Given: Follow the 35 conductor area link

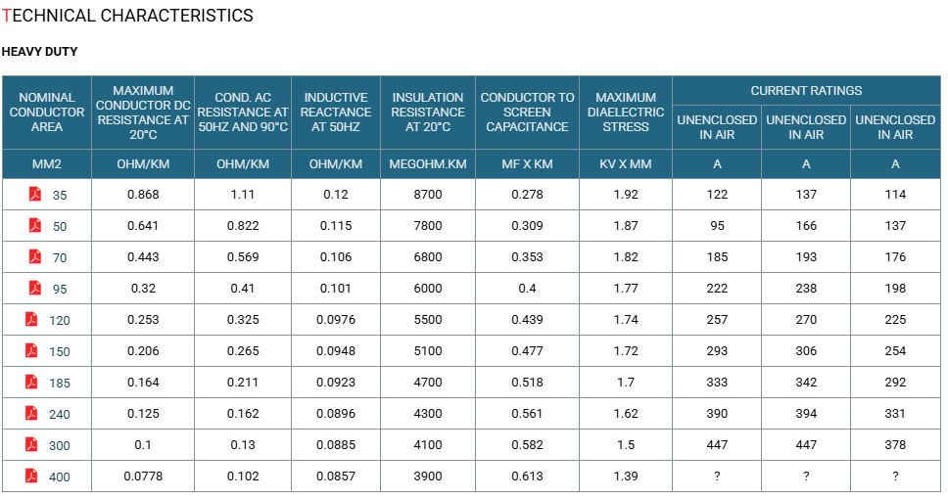Looking at the screenshot, I should [x=59, y=195].
